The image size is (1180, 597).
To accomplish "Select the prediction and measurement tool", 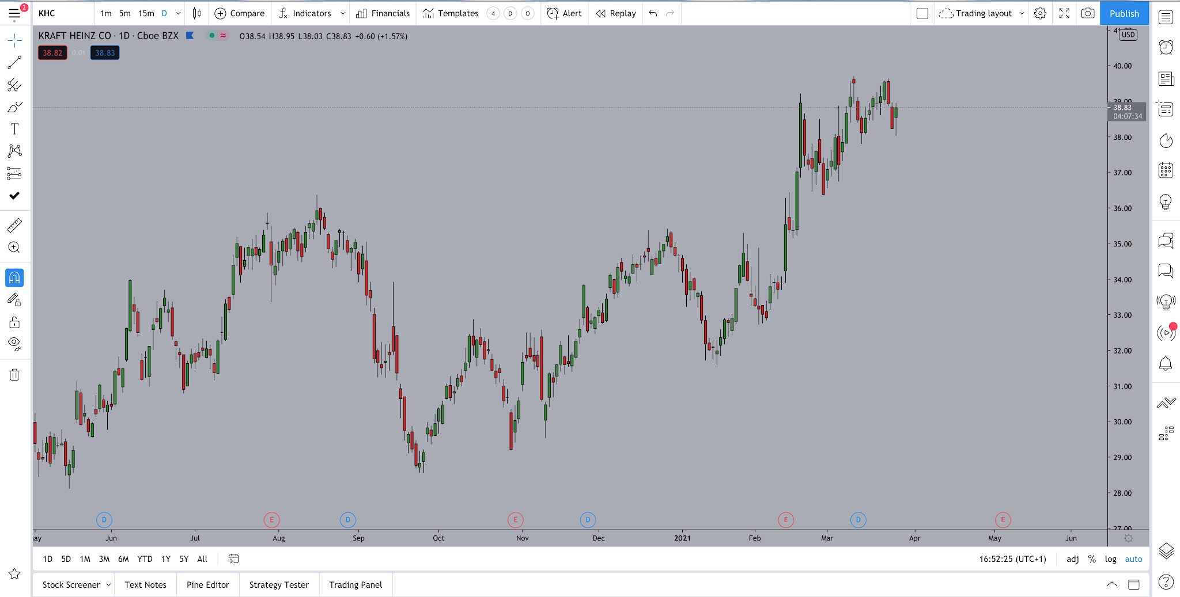I will (x=14, y=173).
